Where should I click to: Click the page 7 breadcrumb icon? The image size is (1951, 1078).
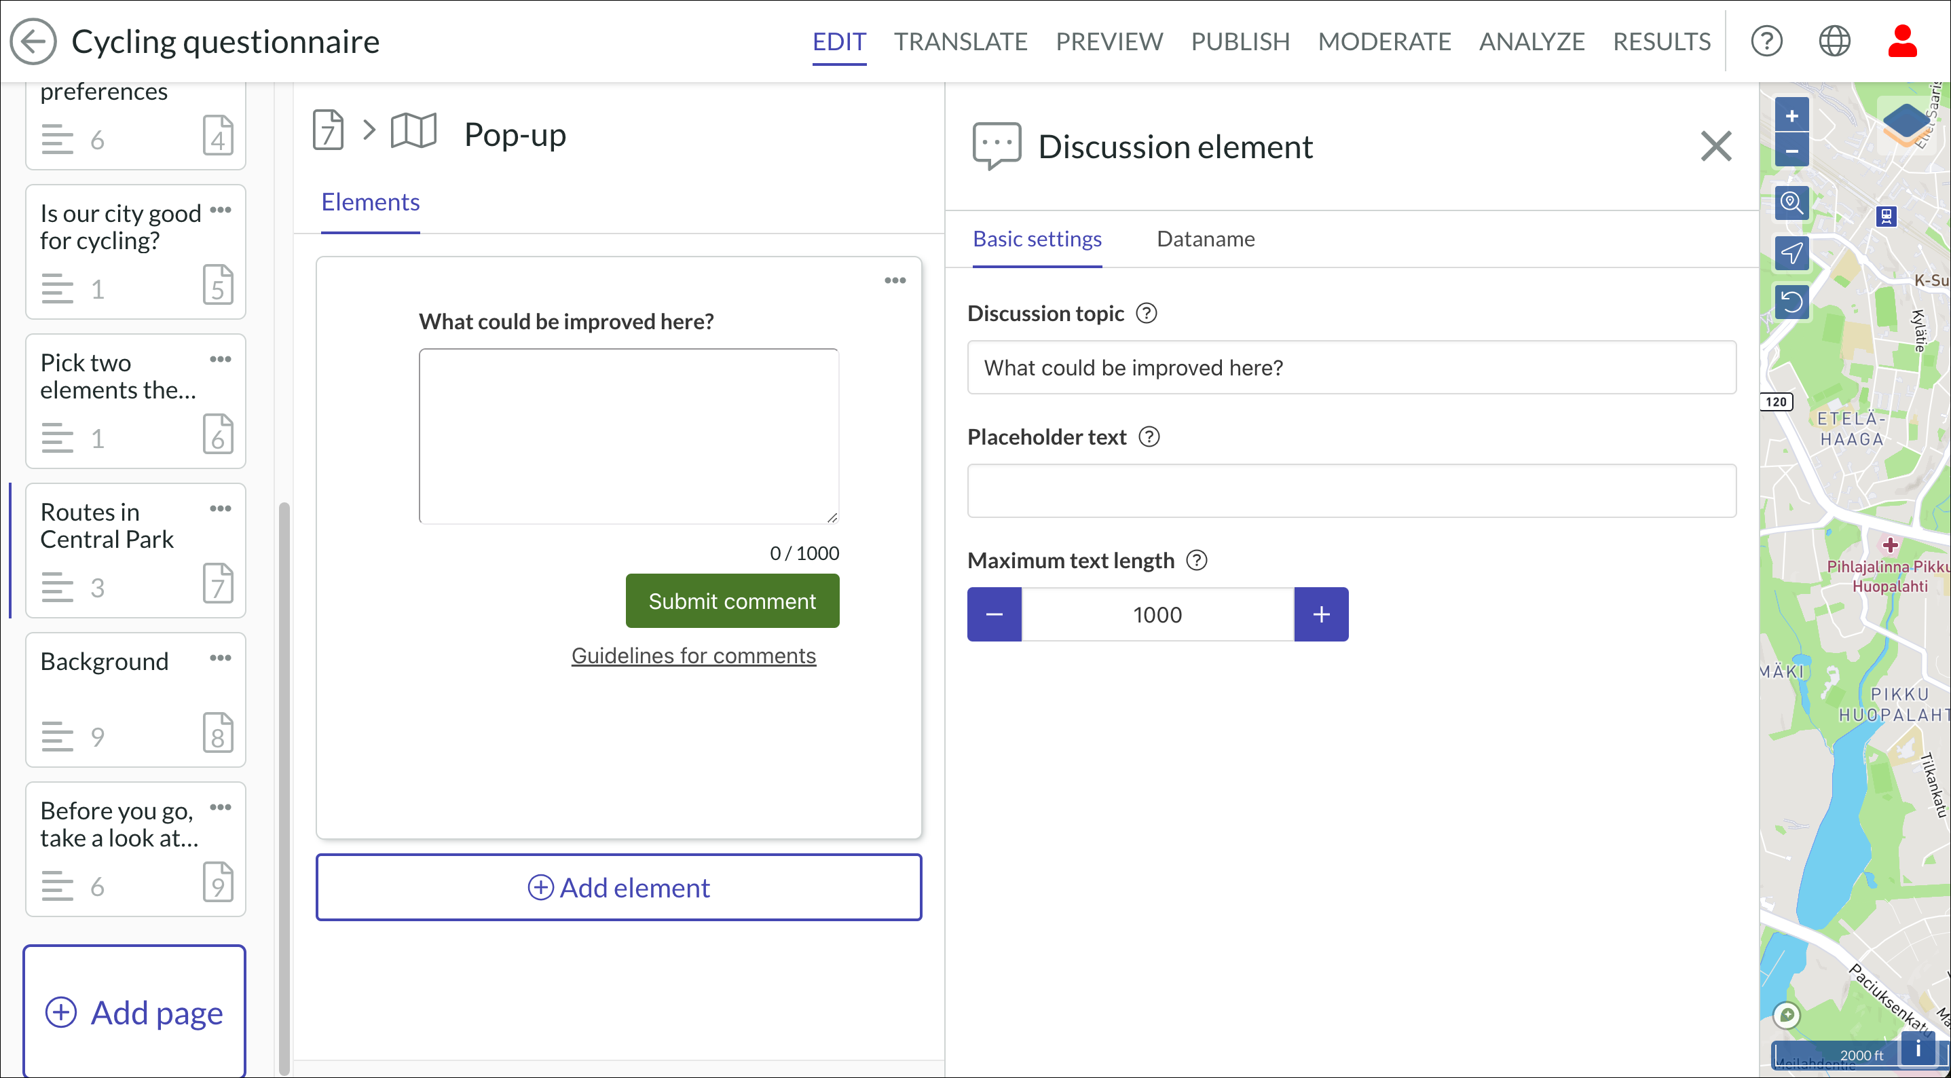click(x=328, y=130)
